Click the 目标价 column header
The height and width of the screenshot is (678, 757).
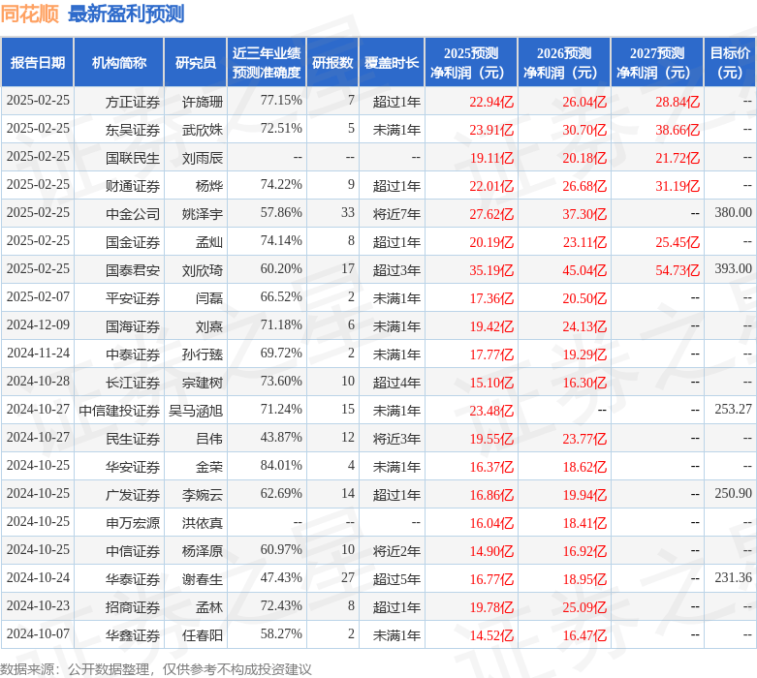coord(731,62)
